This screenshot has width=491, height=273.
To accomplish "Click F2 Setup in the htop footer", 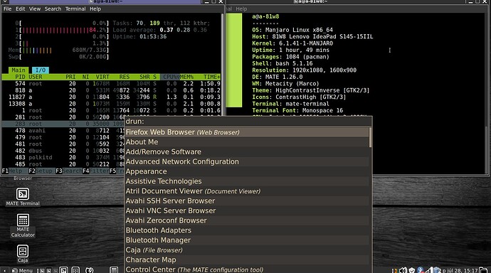I will [41, 171].
